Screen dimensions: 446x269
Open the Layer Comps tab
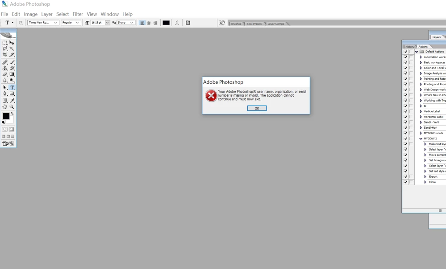(x=275, y=24)
